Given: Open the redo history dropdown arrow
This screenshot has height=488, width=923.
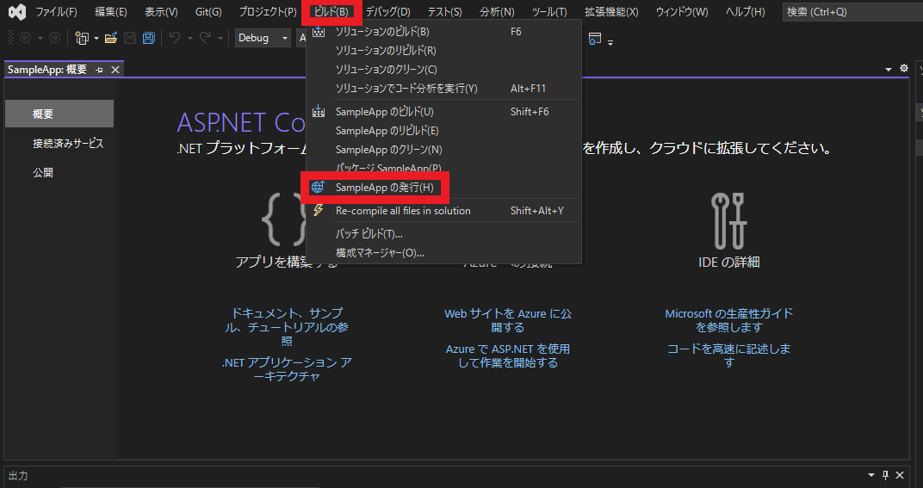Looking at the screenshot, I should (220, 38).
